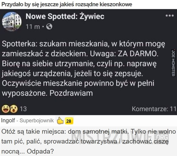This screenshot has width=177, height=156.
Task: Click the JOE MONSTER vertical watermark
Action: 173,63
